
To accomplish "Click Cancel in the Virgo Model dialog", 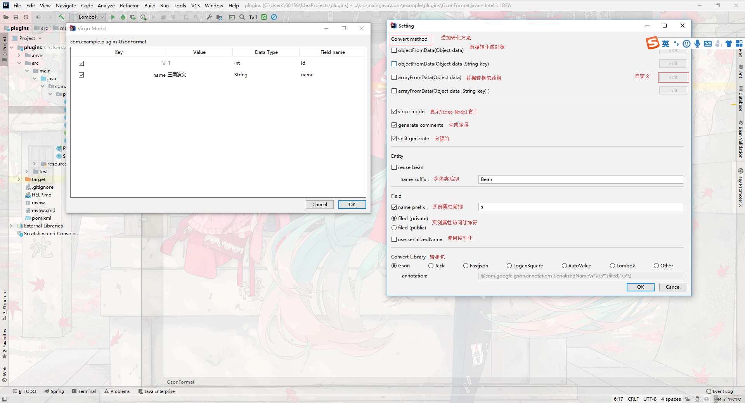I will click(319, 205).
